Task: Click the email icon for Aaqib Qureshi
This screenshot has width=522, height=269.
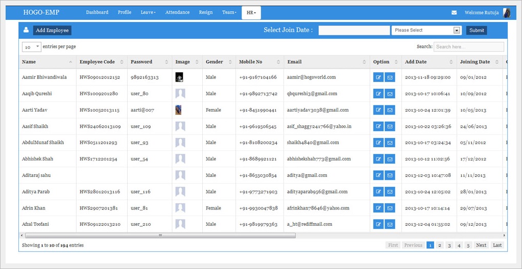Action: click(390, 94)
